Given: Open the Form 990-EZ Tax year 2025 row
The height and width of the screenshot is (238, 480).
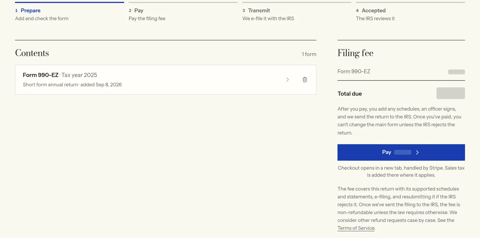Looking at the screenshot, I should pyautogui.click(x=166, y=80).
